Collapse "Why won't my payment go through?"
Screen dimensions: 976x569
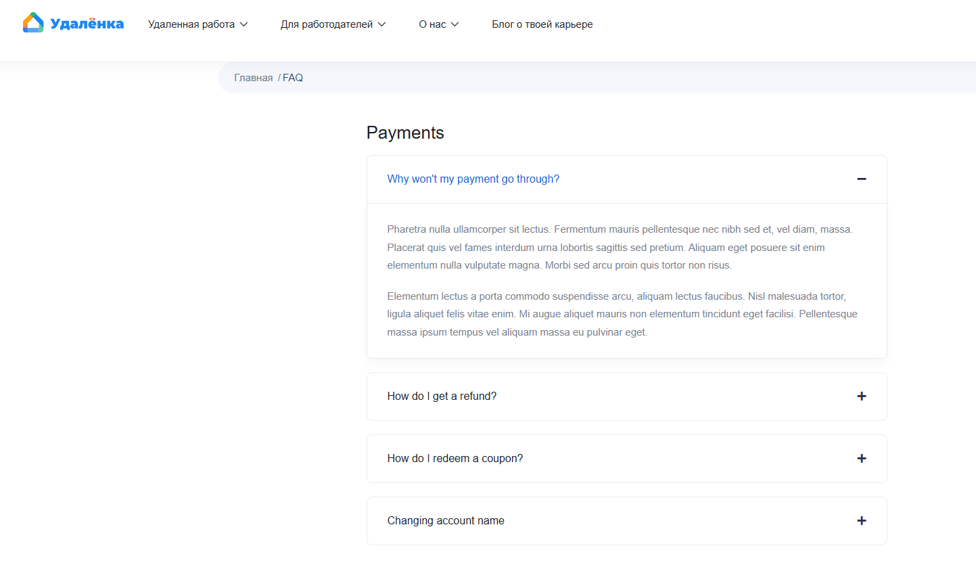473,179
